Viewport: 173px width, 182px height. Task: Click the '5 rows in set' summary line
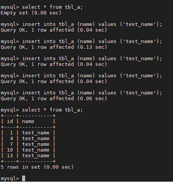37,167
